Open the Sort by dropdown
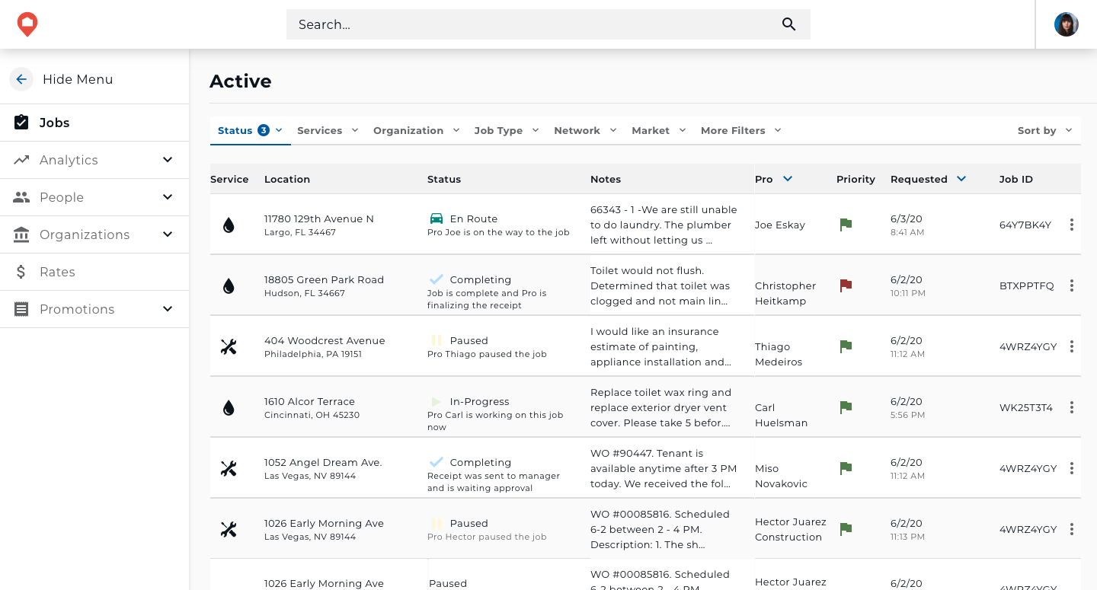This screenshot has height=590, width=1097. [x=1044, y=130]
